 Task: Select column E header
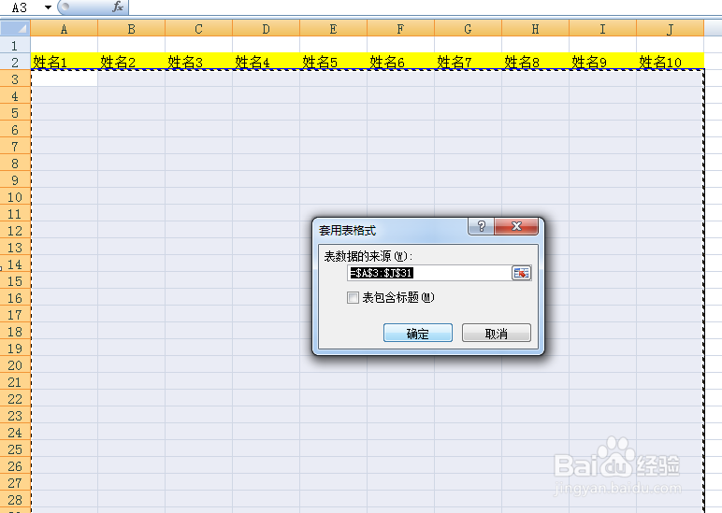pos(333,29)
